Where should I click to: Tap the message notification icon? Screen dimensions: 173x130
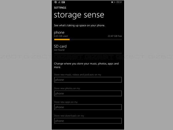63,2
